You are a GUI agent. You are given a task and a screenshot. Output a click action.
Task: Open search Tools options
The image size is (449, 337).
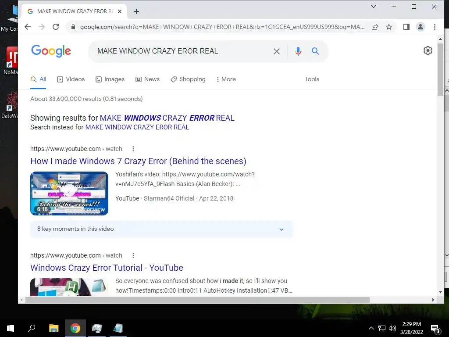312,79
